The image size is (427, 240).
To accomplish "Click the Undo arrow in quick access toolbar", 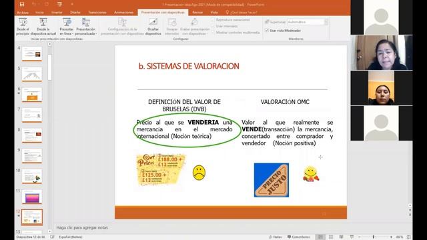I will coord(34,4).
